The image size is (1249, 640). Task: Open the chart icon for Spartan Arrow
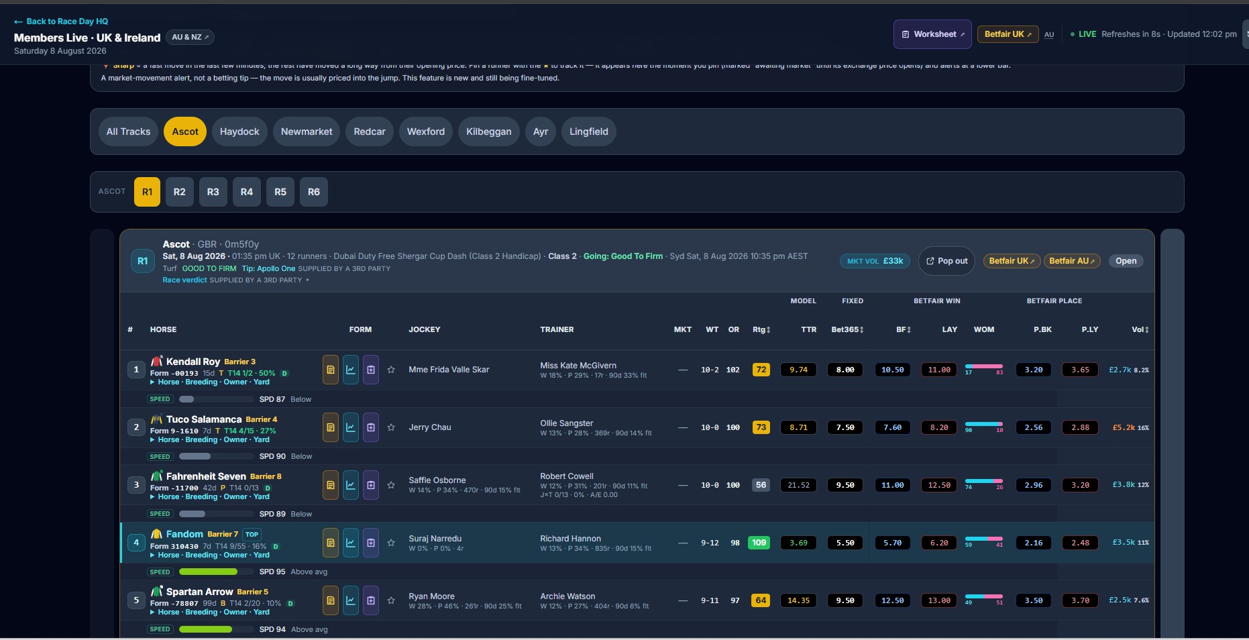click(x=350, y=600)
